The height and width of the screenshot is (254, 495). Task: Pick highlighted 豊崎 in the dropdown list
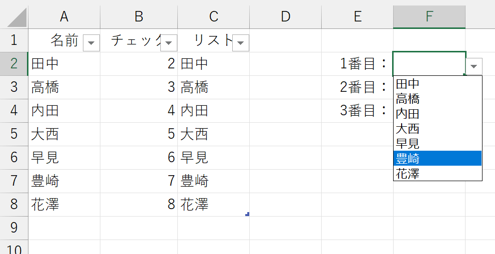tap(438, 158)
